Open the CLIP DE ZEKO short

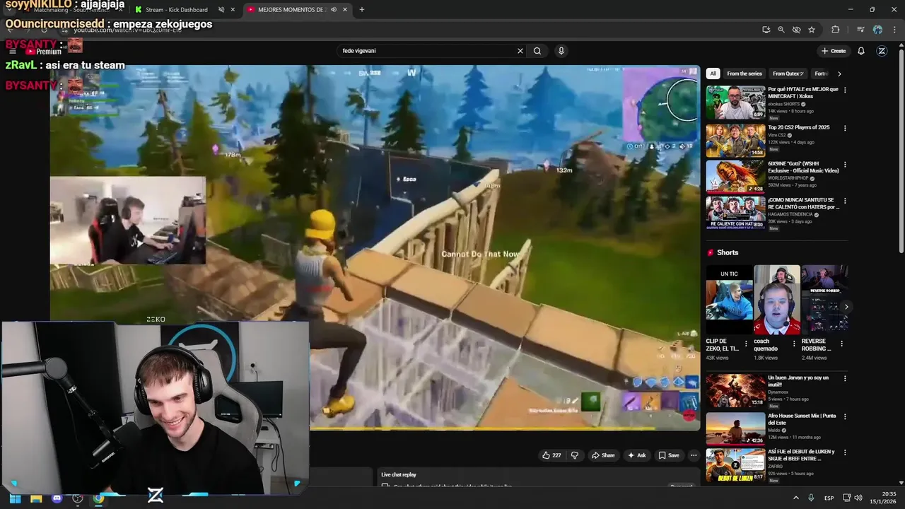pyautogui.click(x=729, y=300)
